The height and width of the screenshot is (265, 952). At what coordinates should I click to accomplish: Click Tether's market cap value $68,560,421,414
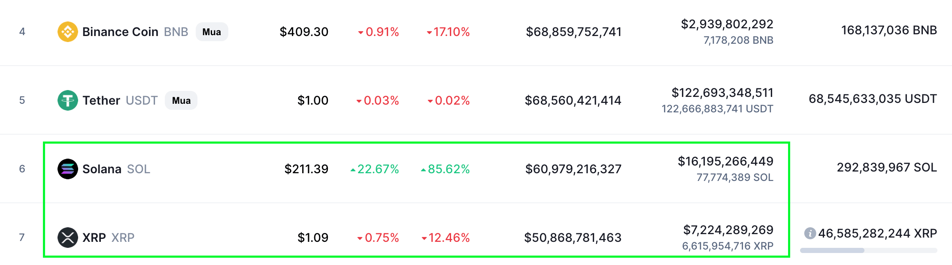573,100
